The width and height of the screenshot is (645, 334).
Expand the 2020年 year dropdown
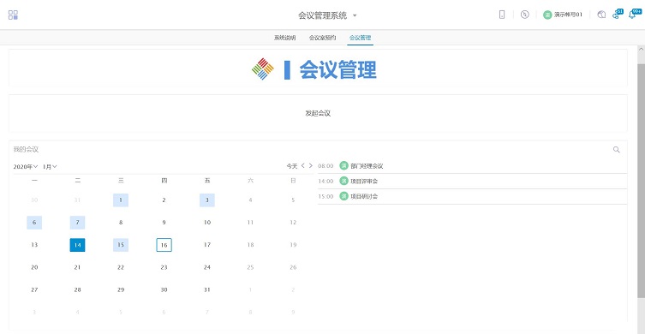tap(26, 167)
